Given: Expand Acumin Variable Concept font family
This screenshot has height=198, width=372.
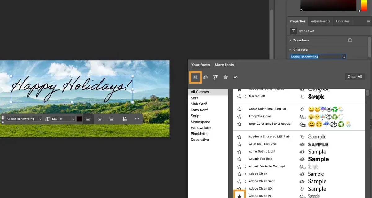Looking at the screenshot, I should pyautogui.click(x=246, y=166).
